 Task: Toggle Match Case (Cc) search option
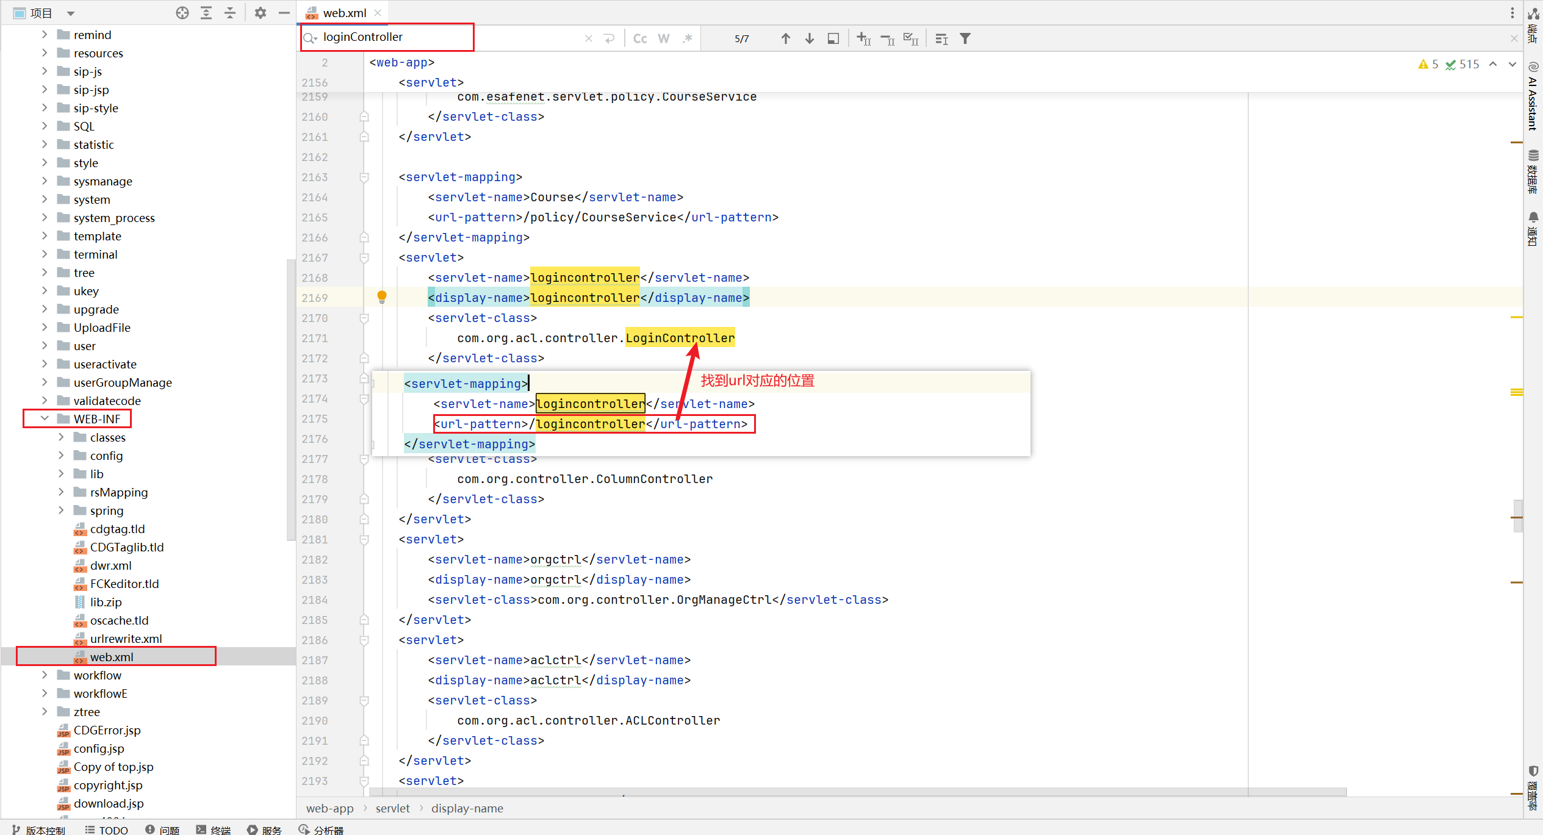(640, 38)
